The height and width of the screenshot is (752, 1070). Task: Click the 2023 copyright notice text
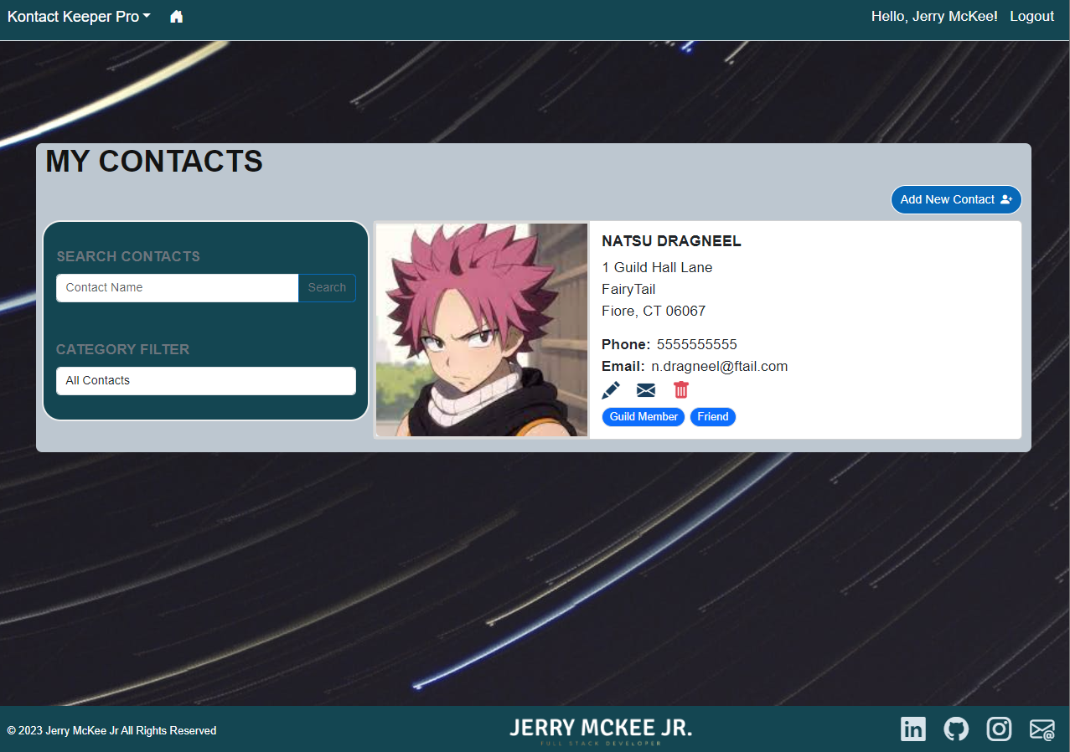point(112,731)
